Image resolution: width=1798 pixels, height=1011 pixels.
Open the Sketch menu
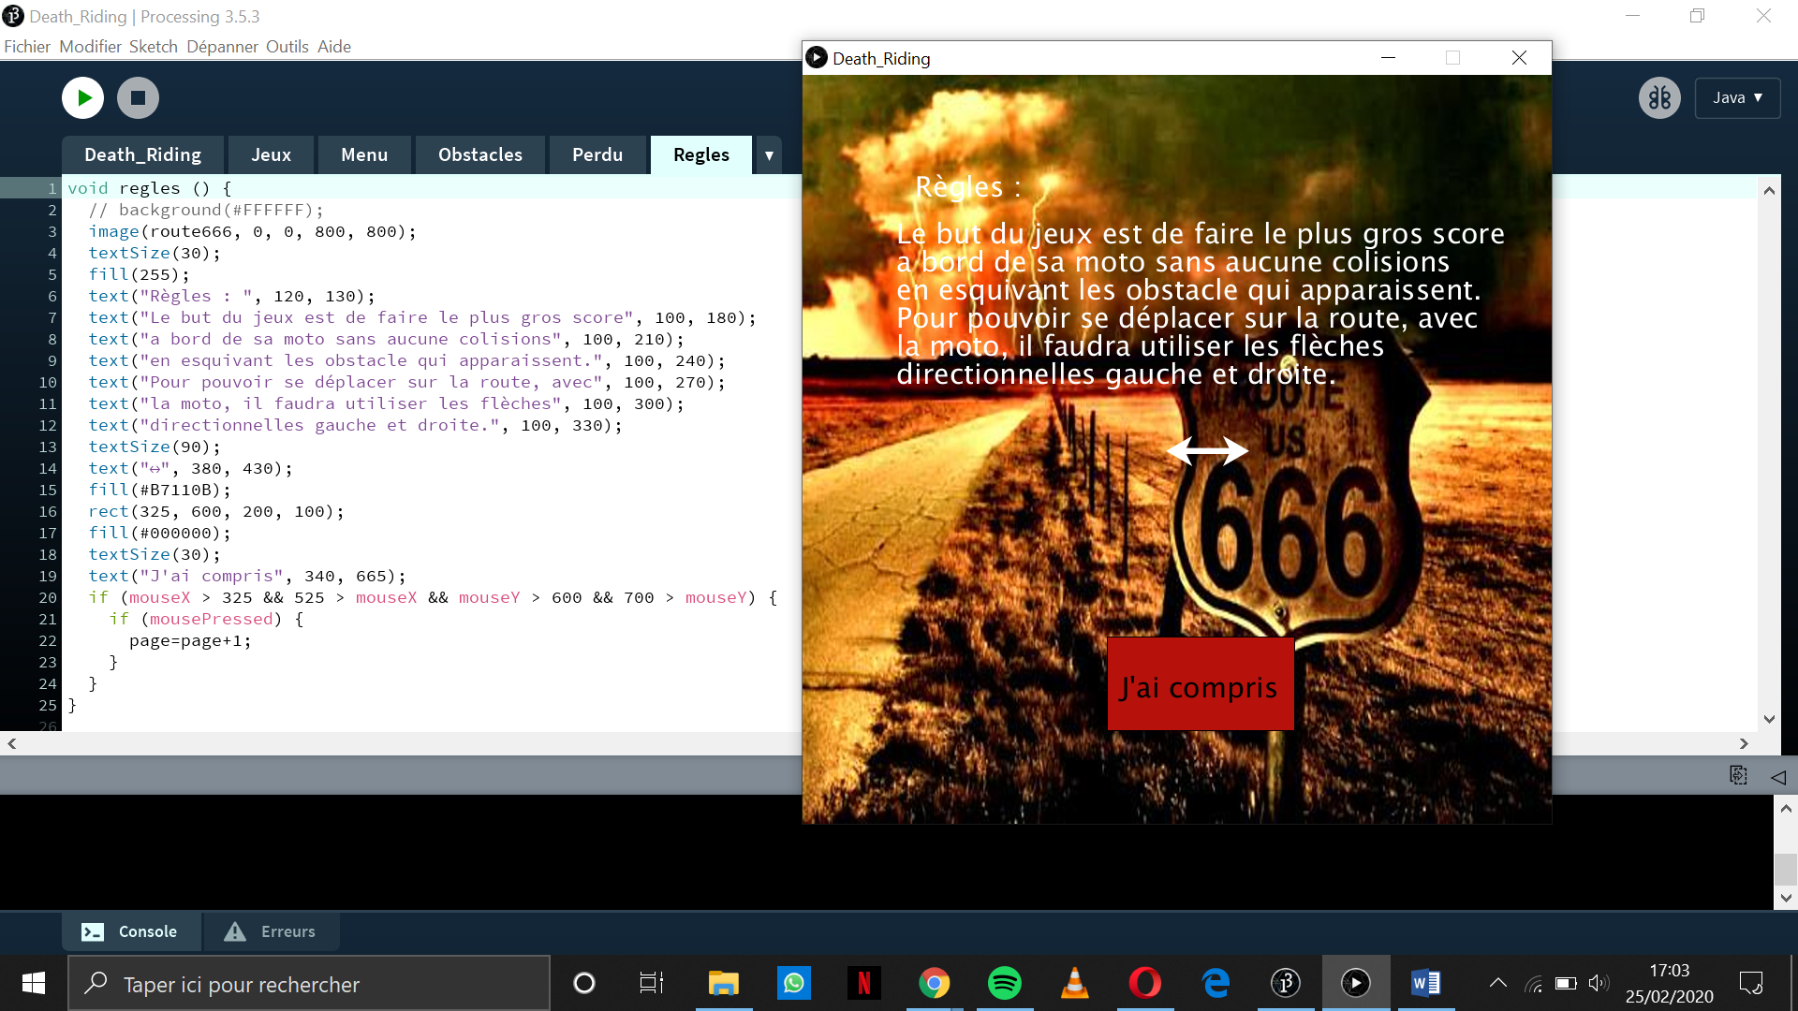click(x=153, y=47)
